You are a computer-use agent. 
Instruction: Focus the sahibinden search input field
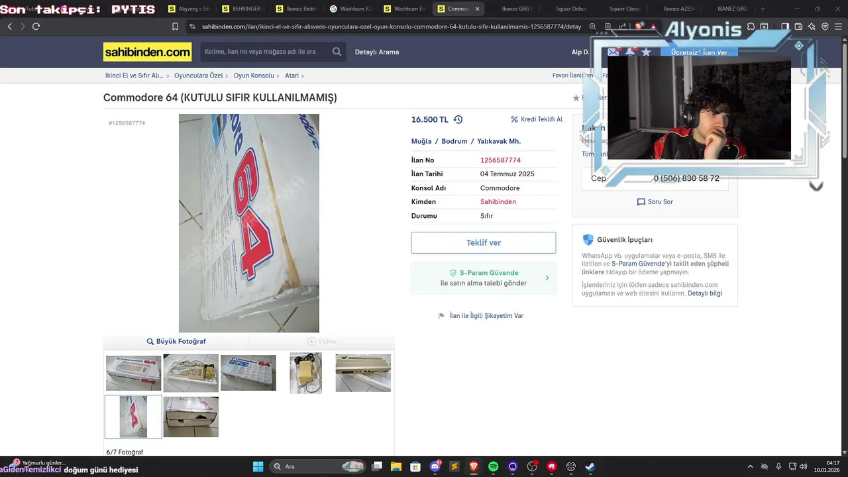pyautogui.click(x=265, y=52)
